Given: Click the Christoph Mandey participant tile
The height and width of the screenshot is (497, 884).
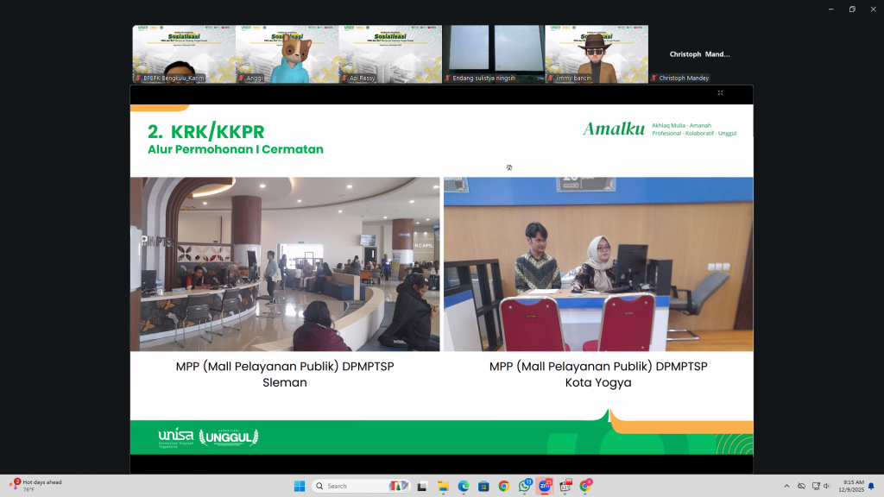Looking at the screenshot, I should pyautogui.click(x=700, y=53).
